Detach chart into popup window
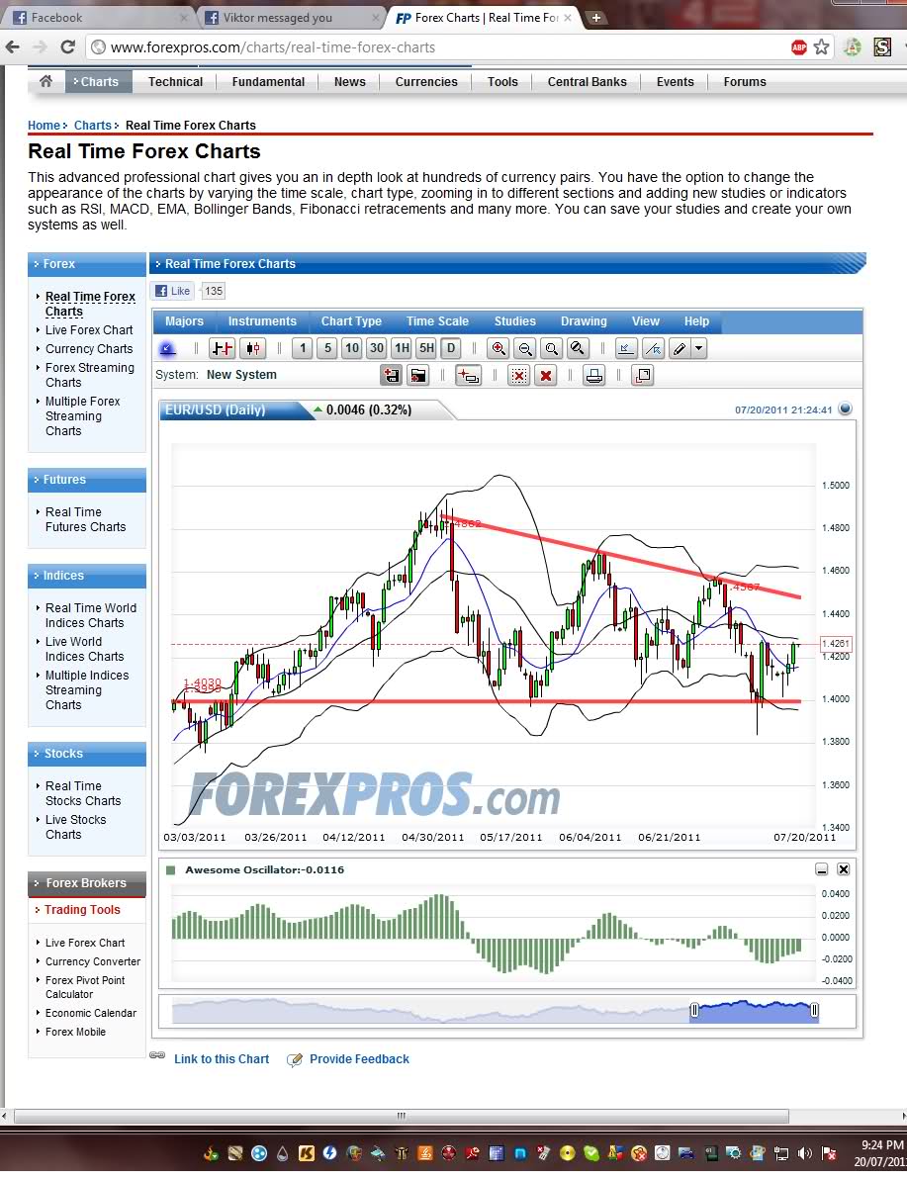Viewport: 907px width, 1180px height. (x=643, y=376)
